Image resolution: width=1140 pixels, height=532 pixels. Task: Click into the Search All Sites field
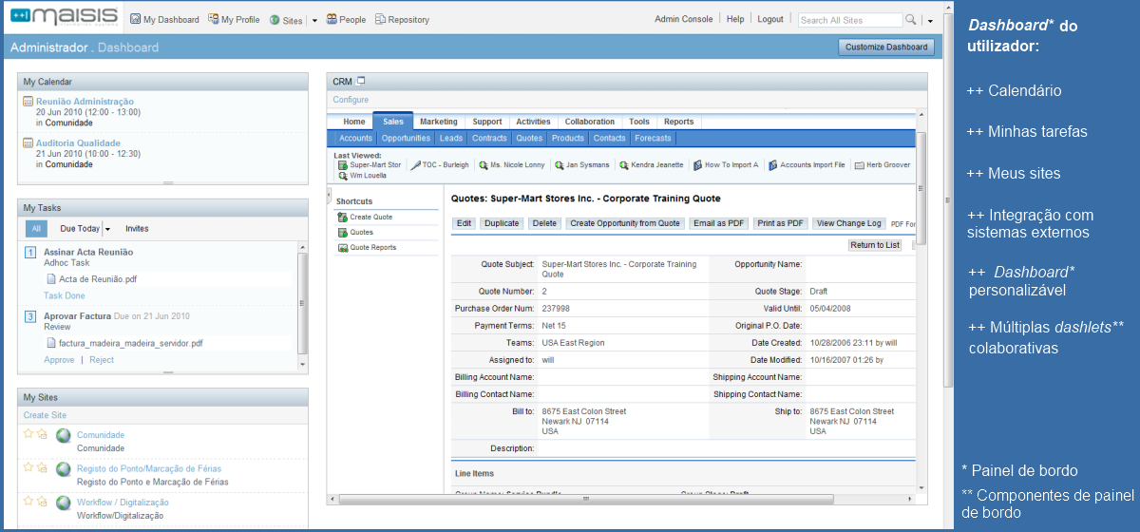tap(849, 20)
